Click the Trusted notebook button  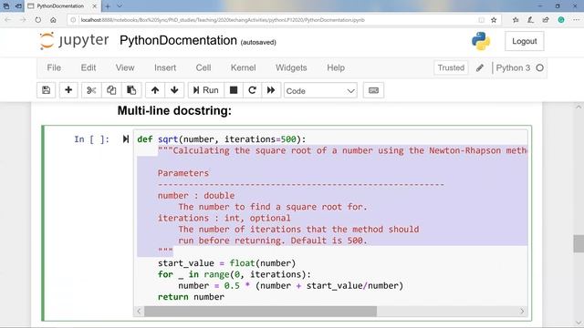451,67
